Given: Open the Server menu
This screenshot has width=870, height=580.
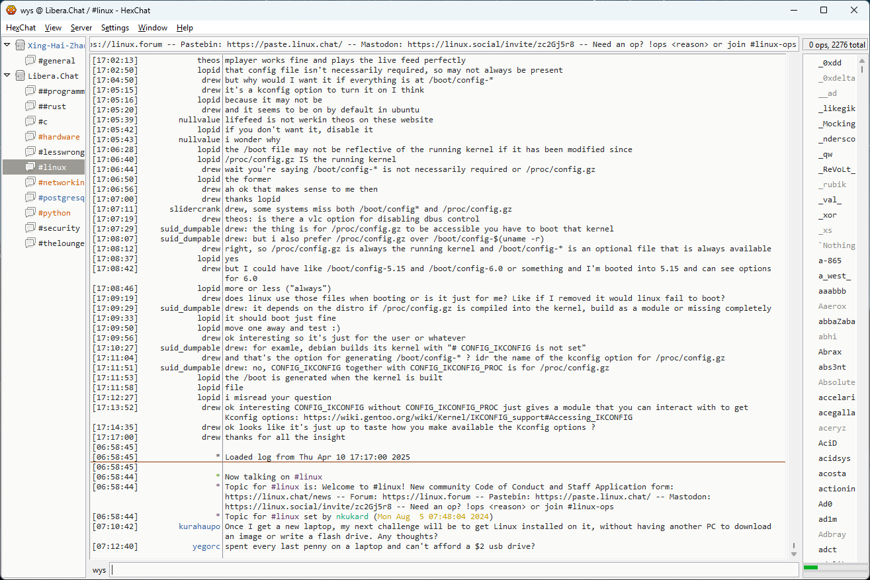Looking at the screenshot, I should tap(81, 28).
